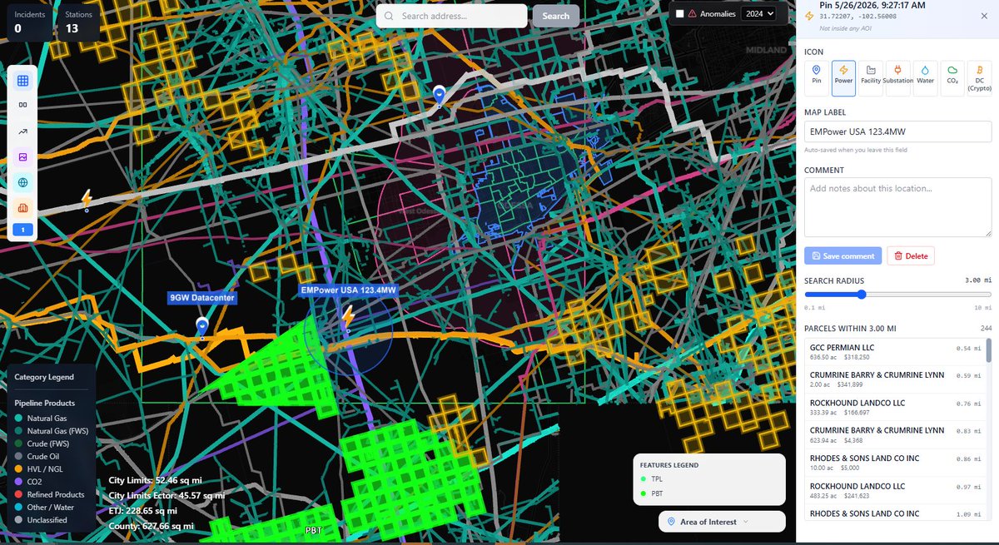Click the blue pin marker near the top of map
999x545 pixels.
(440, 96)
